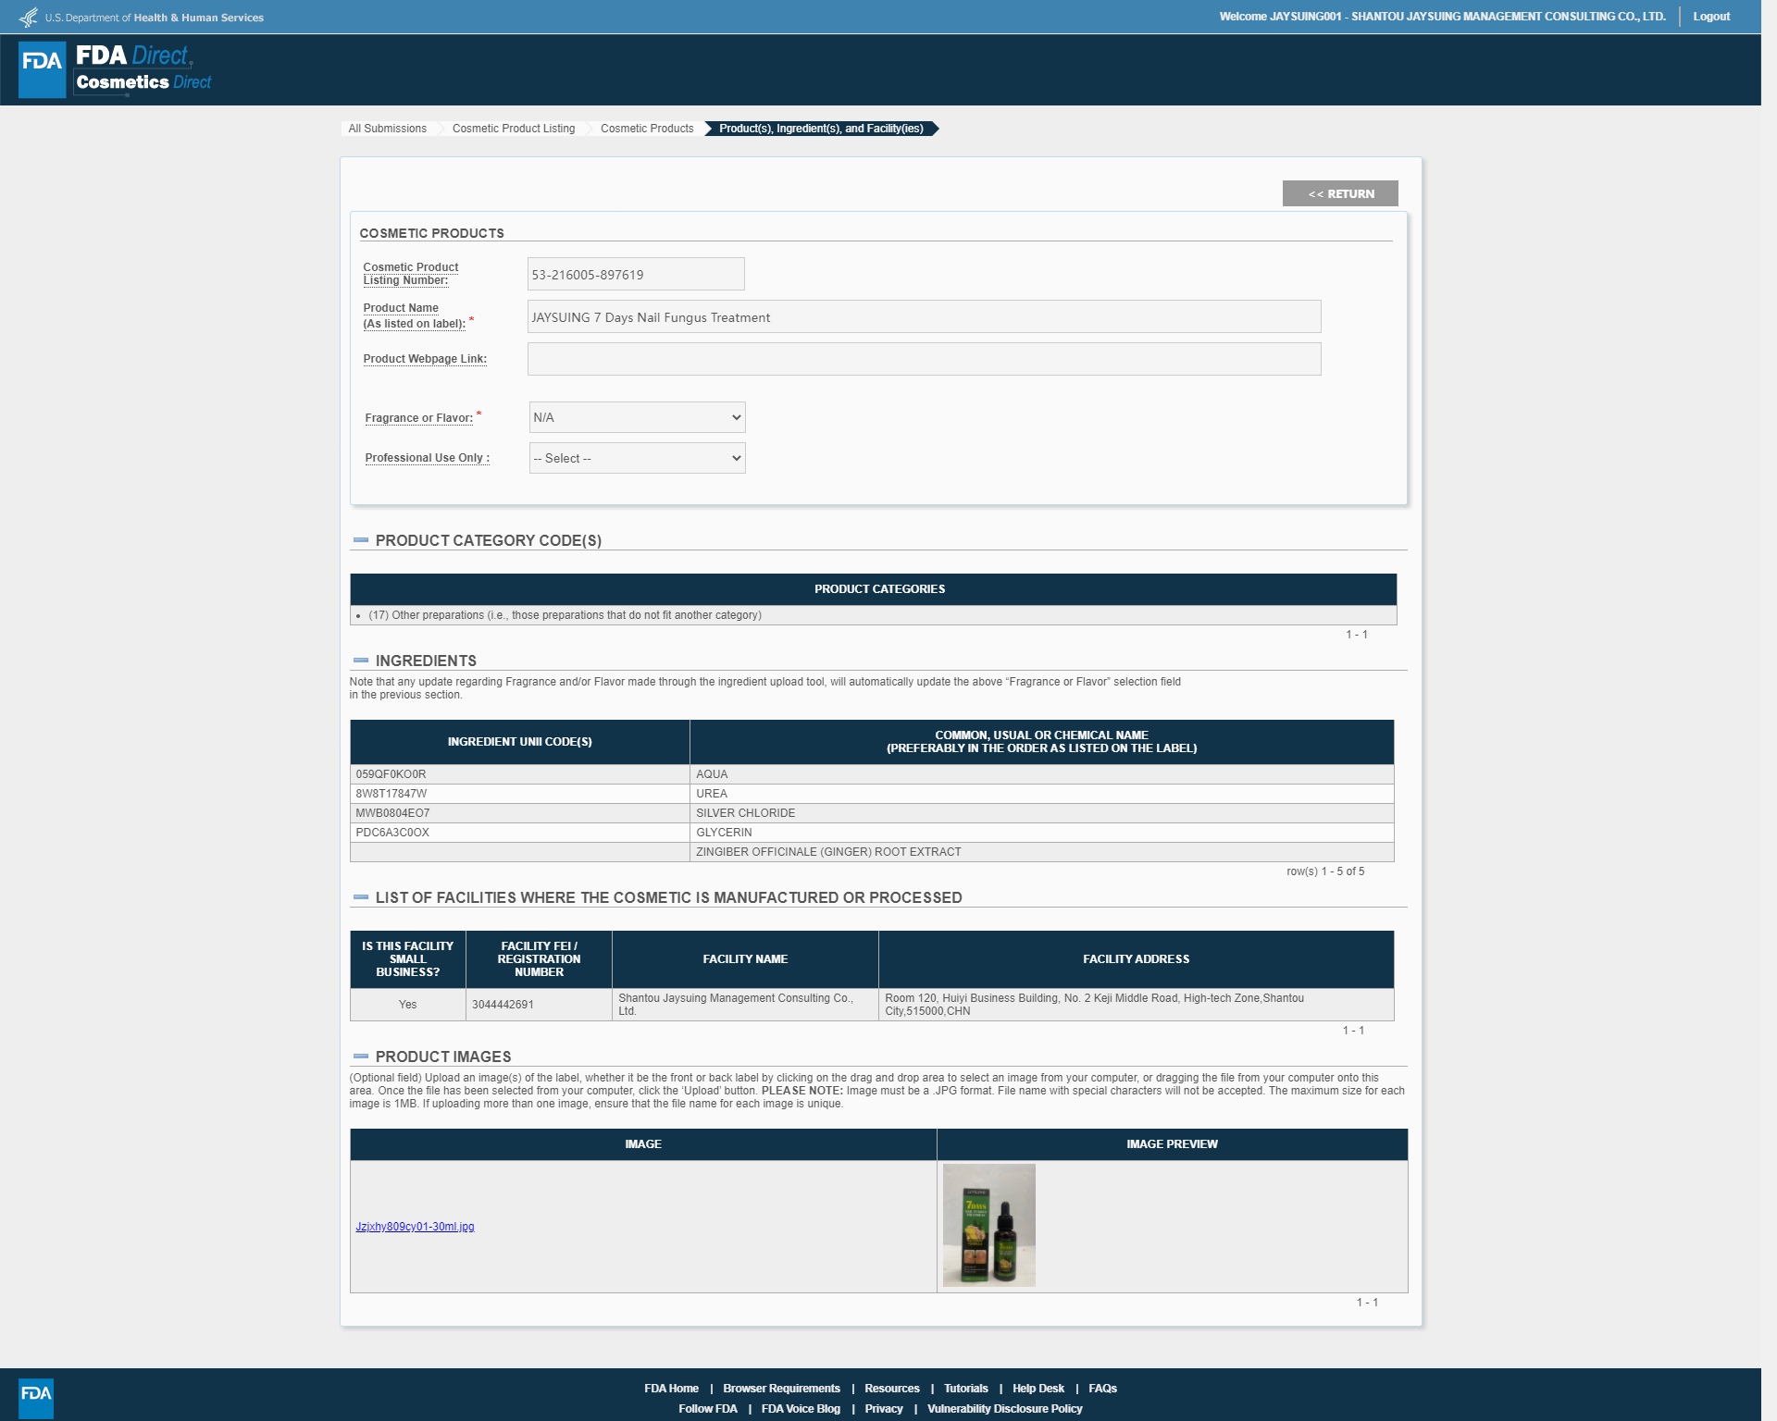Click the << RETURN button

pos(1340,193)
